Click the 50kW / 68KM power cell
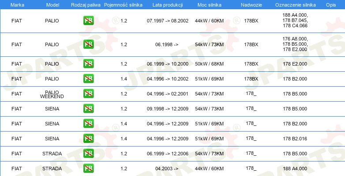 [x=209, y=64]
